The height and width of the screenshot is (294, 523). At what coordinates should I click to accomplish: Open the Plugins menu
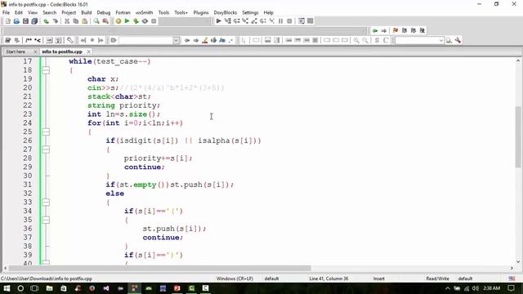[x=201, y=12]
